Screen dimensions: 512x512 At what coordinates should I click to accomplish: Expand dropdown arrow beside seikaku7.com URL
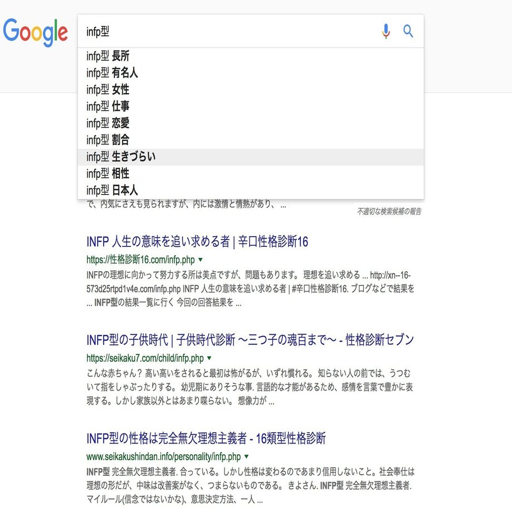click(x=209, y=358)
